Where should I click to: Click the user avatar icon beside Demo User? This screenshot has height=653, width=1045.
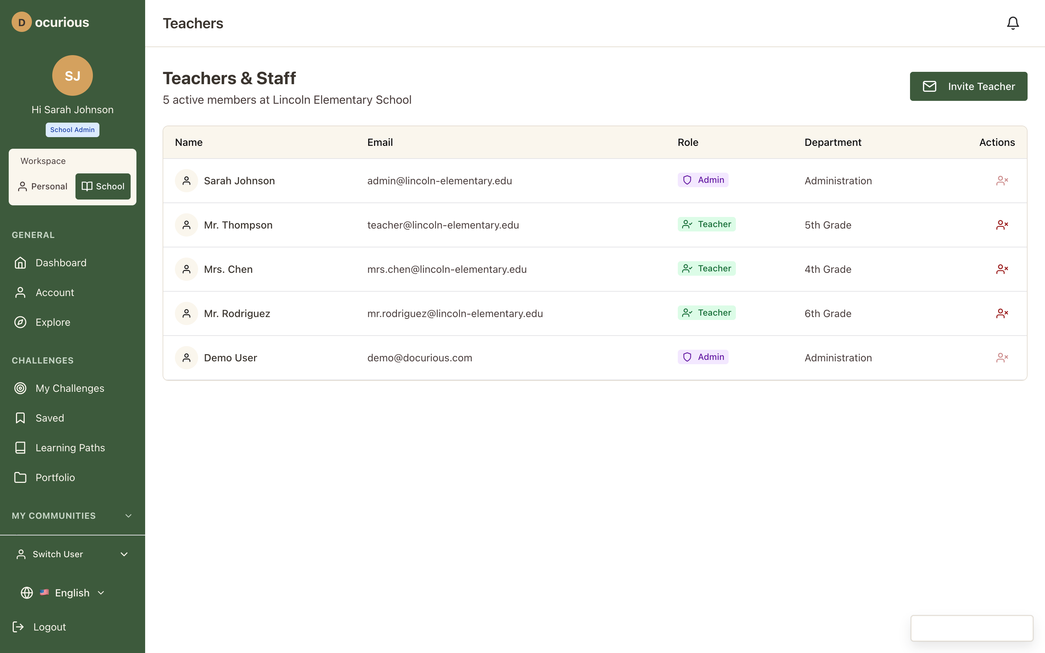point(187,358)
